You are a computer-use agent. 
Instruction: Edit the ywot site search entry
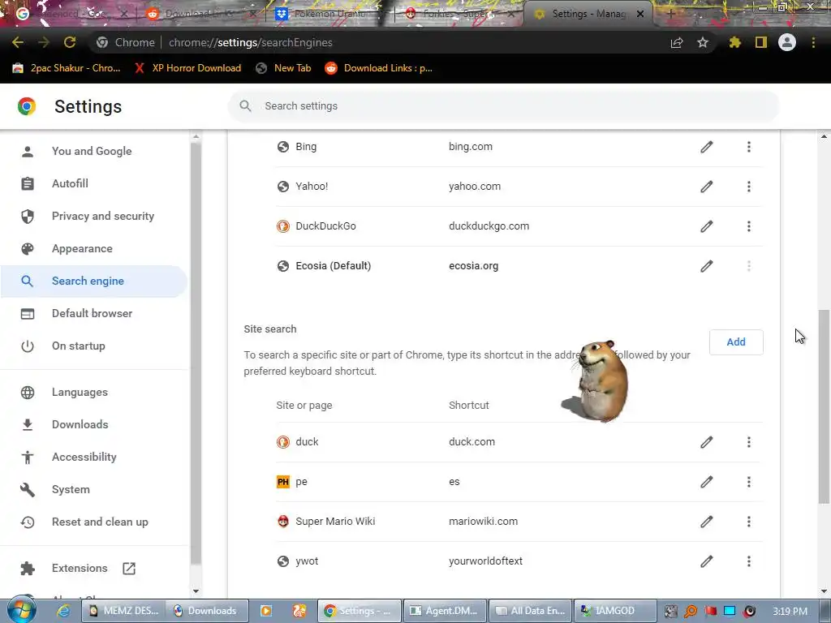(707, 561)
